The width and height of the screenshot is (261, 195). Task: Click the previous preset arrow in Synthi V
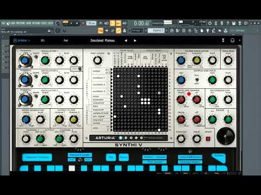pos(126,41)
